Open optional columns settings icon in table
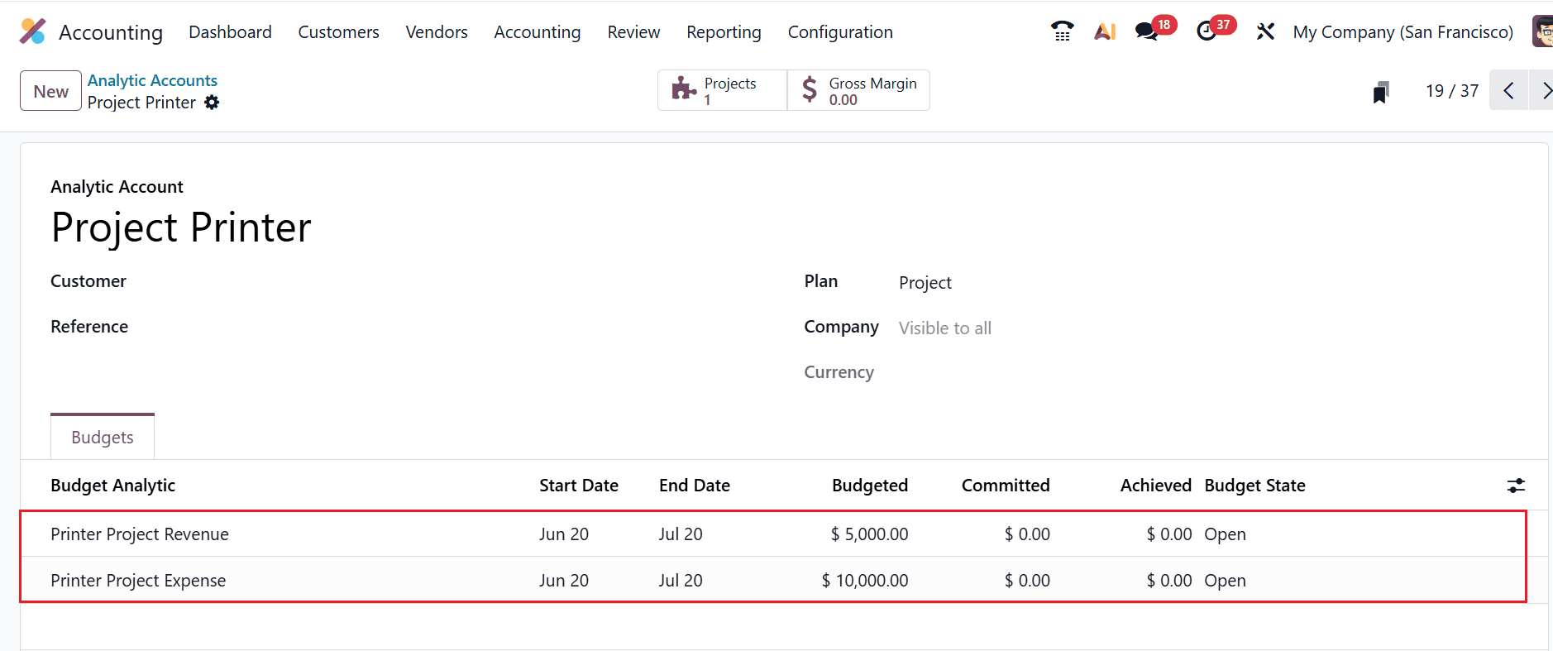Screen dimensions: 1553x651 1516,486
